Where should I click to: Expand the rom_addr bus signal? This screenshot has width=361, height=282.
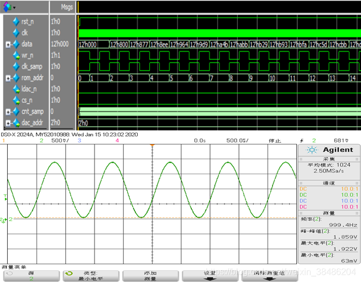[8, 79]
